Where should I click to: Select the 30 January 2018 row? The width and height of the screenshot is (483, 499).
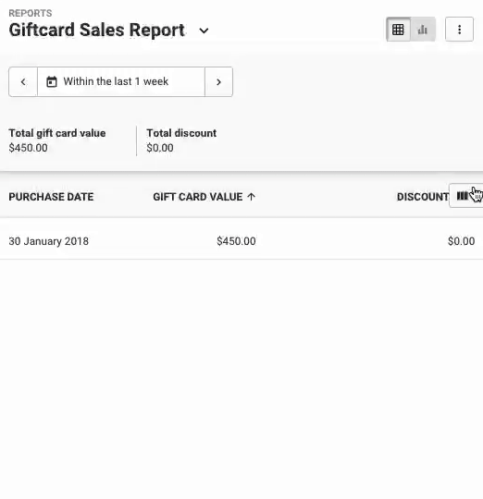[241, 241]
